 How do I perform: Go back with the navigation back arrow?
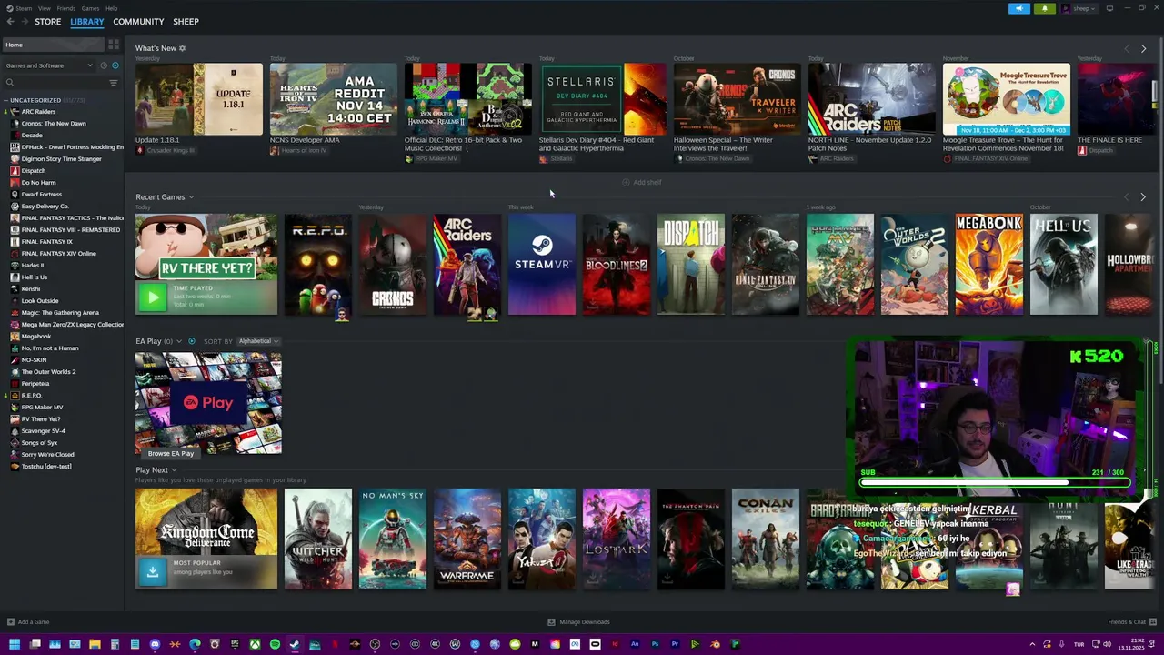point(10,21)
